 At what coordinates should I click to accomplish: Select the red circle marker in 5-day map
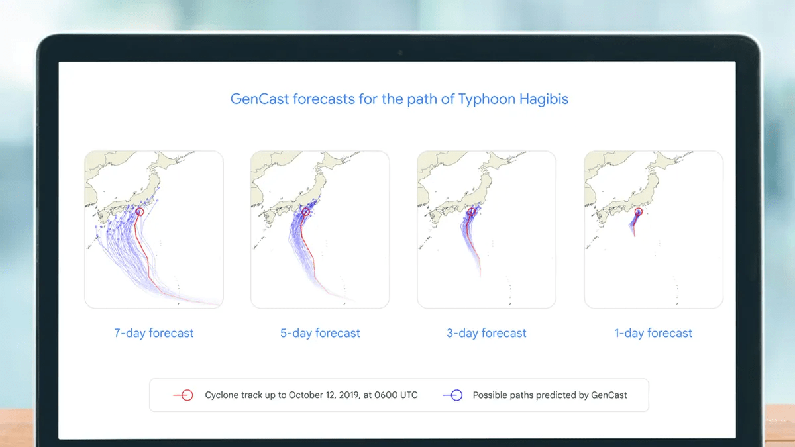point(305,212)
